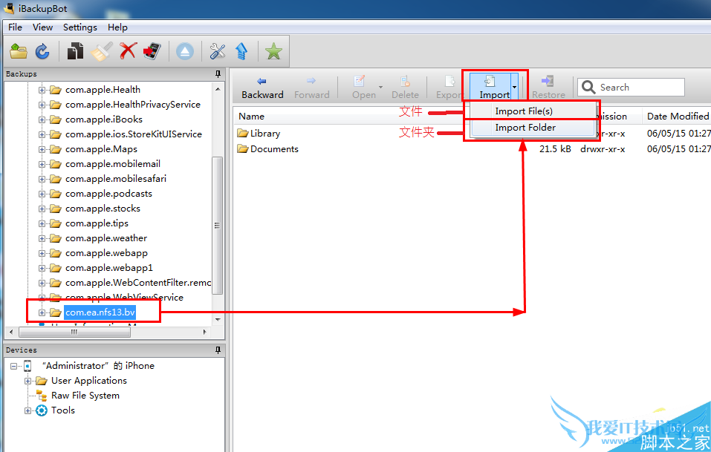Expand com.apple.Health node
Image resolution: width=711 pixels, height=452 pixels.
(42, 90)
